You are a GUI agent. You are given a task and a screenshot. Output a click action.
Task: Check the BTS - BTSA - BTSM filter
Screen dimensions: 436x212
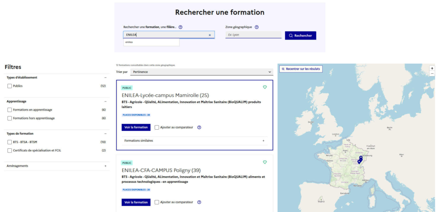coord(9,142)
